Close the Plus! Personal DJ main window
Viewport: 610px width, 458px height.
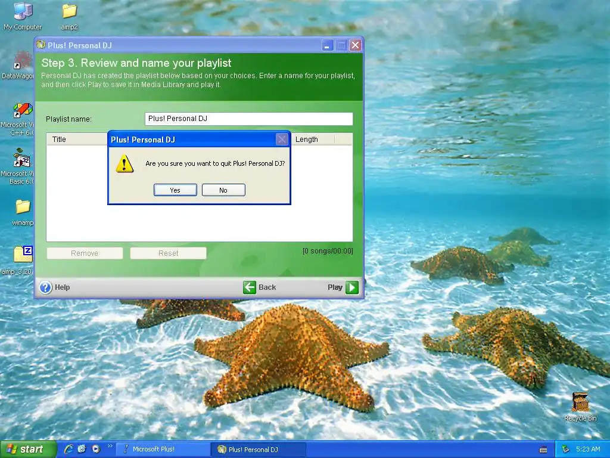(355, 45)
